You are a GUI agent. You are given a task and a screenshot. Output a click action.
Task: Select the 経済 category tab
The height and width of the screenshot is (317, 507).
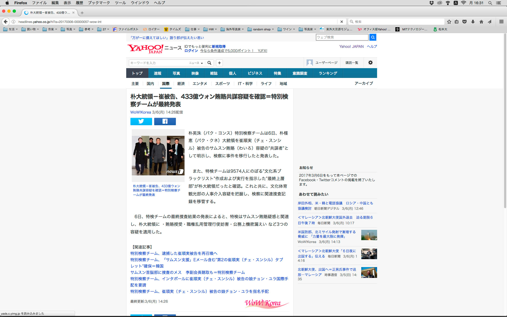[x=181, y=83]
